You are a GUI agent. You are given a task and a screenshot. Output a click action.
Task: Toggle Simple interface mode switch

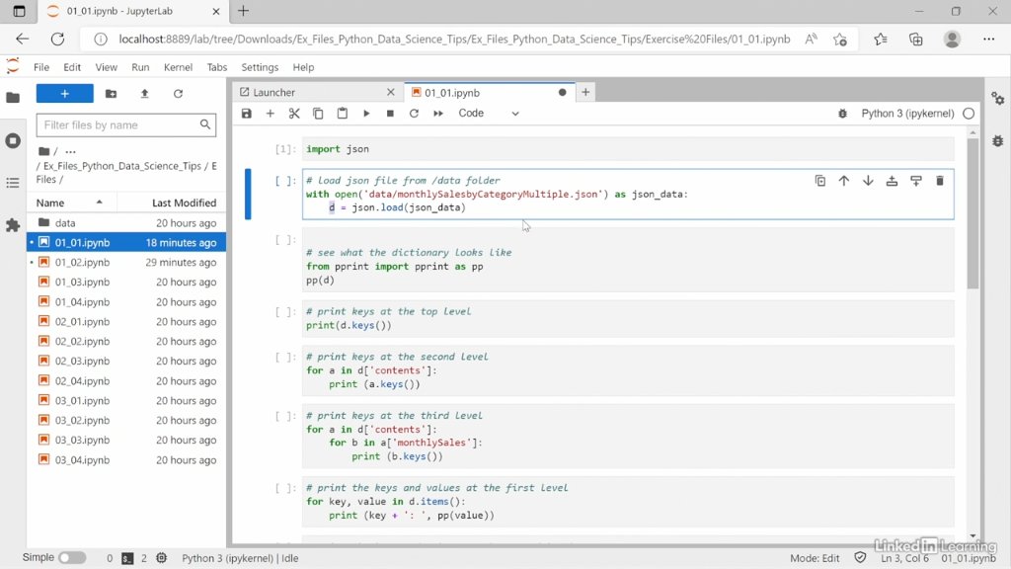pos(72,557)
